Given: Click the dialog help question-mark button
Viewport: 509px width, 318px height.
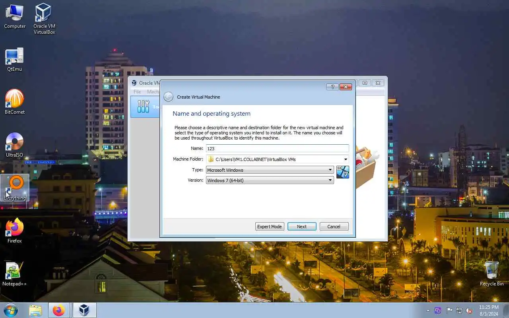Looking at the screenshot, I should click(x=332, y=87).
